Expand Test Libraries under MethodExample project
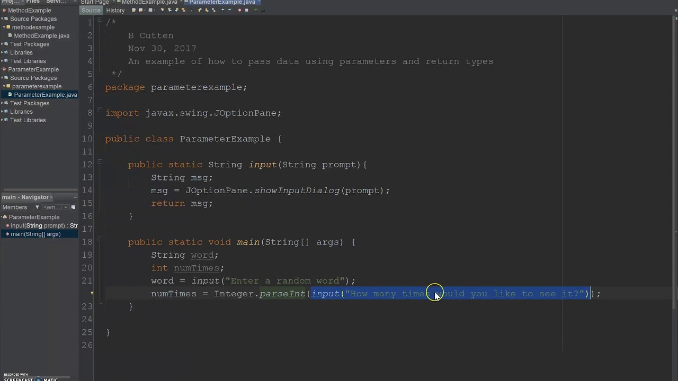Screen dimensions: 678x381 point(2,61)
